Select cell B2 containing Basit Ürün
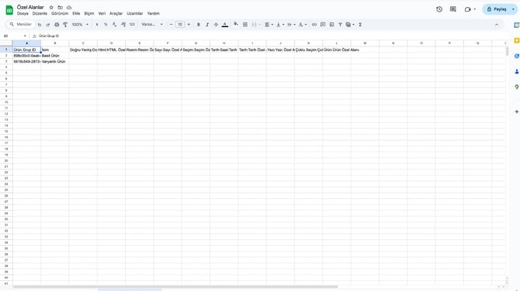 tap(55, 56)
